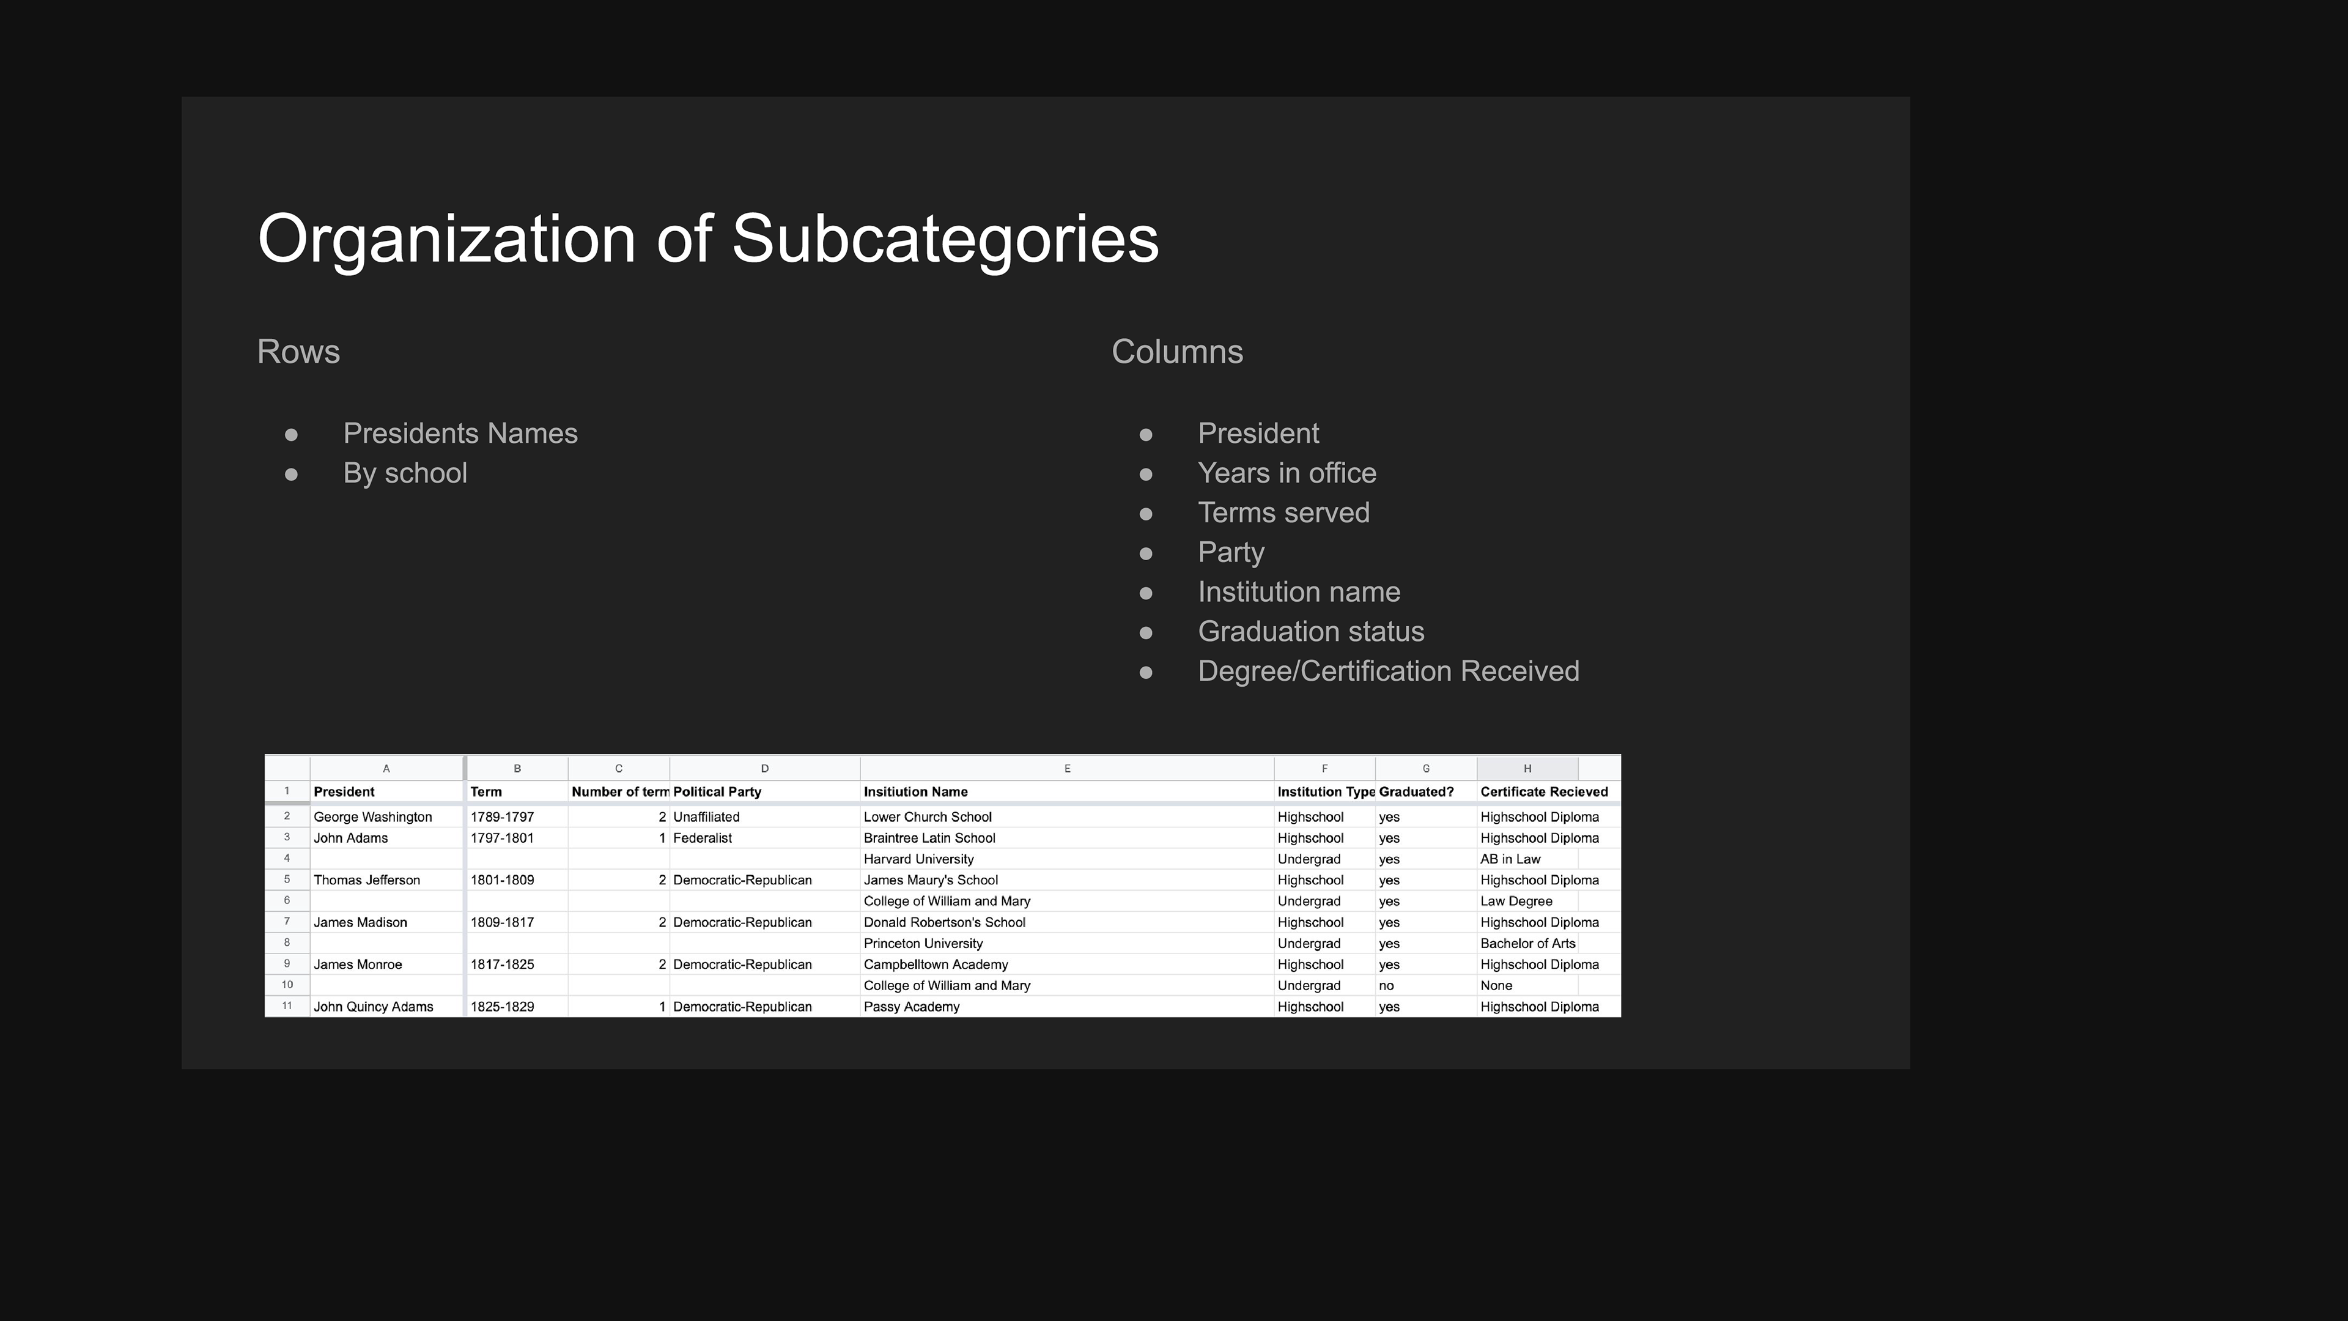2348x1321 pixels.
Task: Click the 'James Maury's School' cell
Action: (1068, 880)
